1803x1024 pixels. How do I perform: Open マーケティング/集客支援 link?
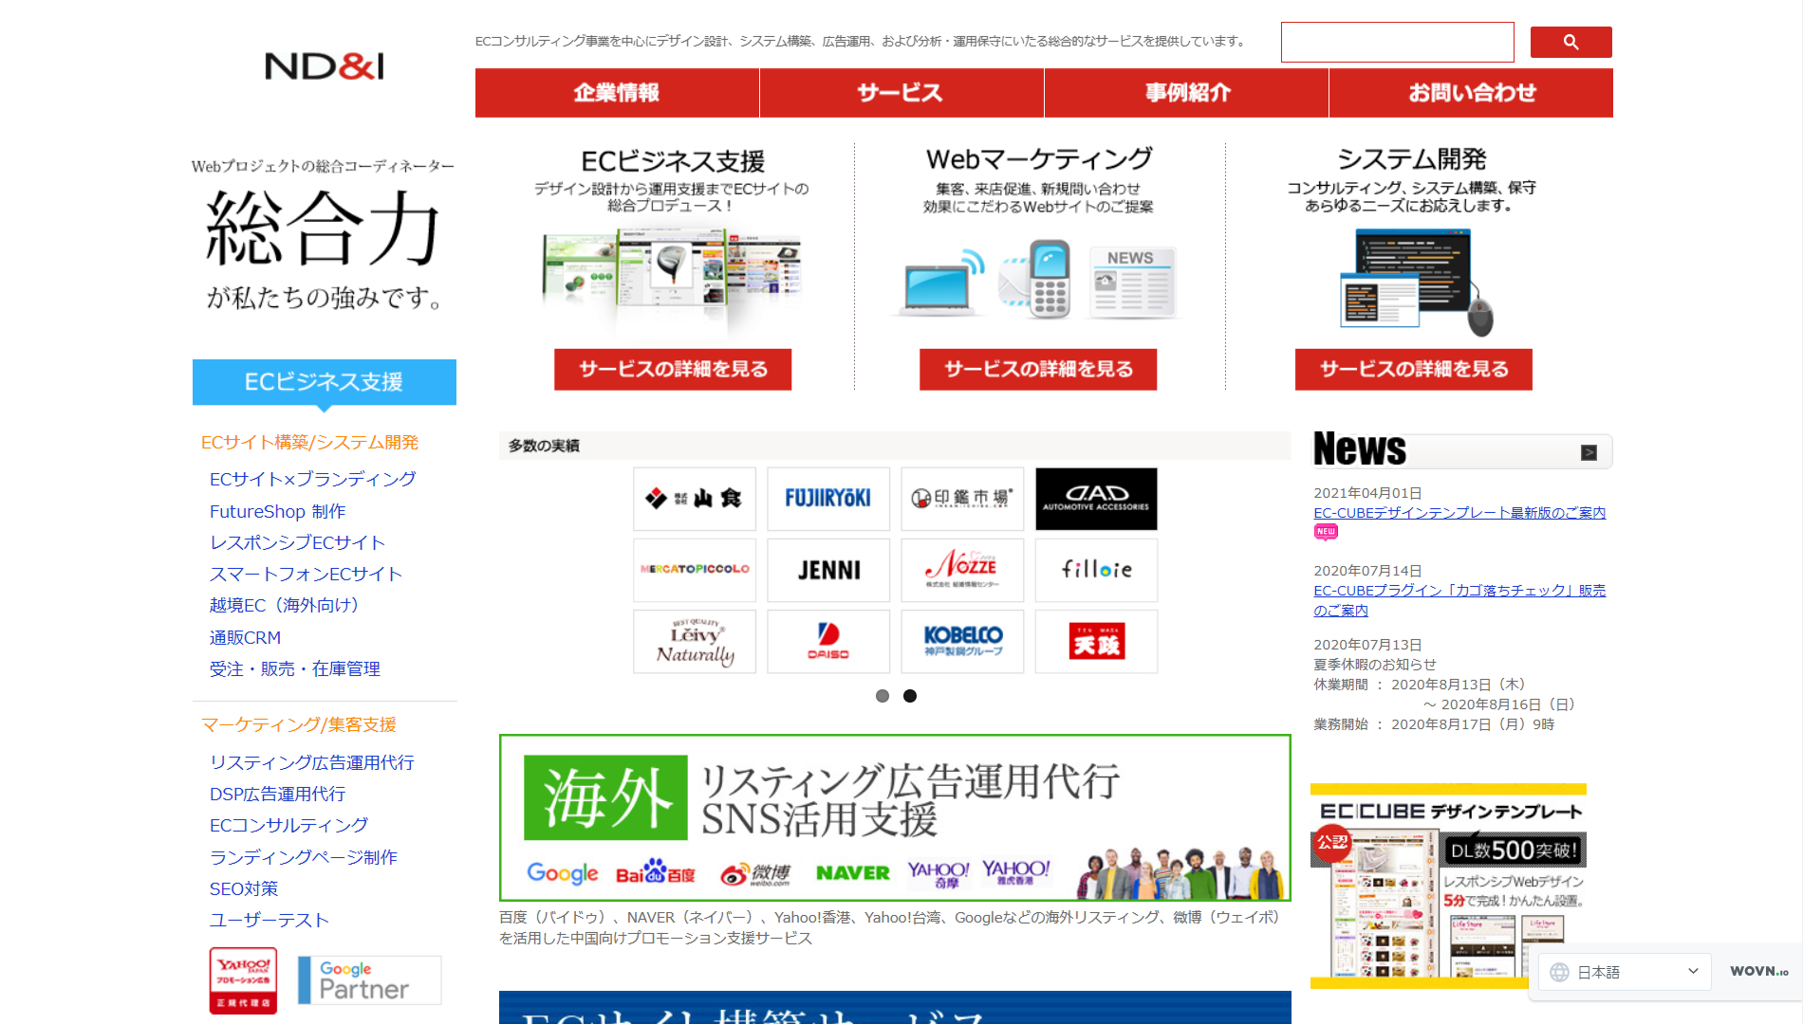[299, 724]
